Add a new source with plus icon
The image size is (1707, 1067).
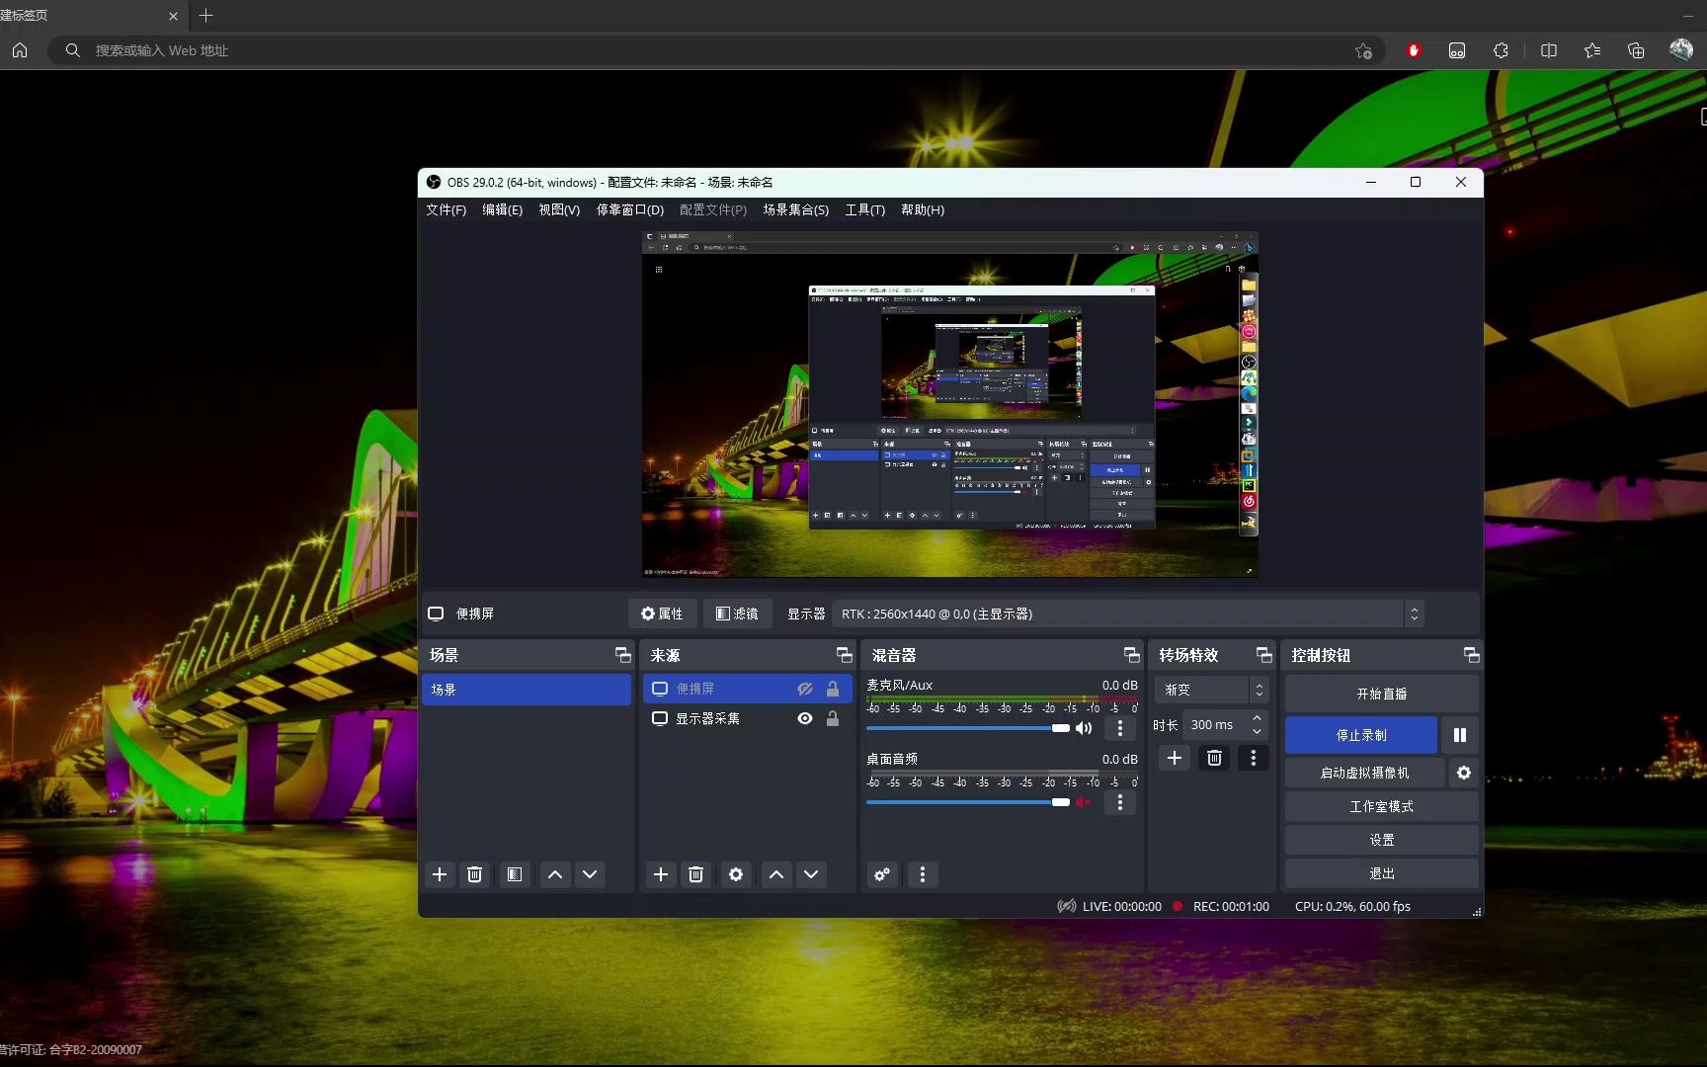tap(661, 874)
